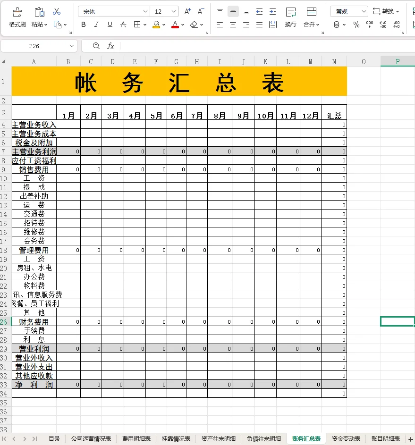Apply the yellow fill color
This screenshot has height=445, width=415.
(156, 25)
